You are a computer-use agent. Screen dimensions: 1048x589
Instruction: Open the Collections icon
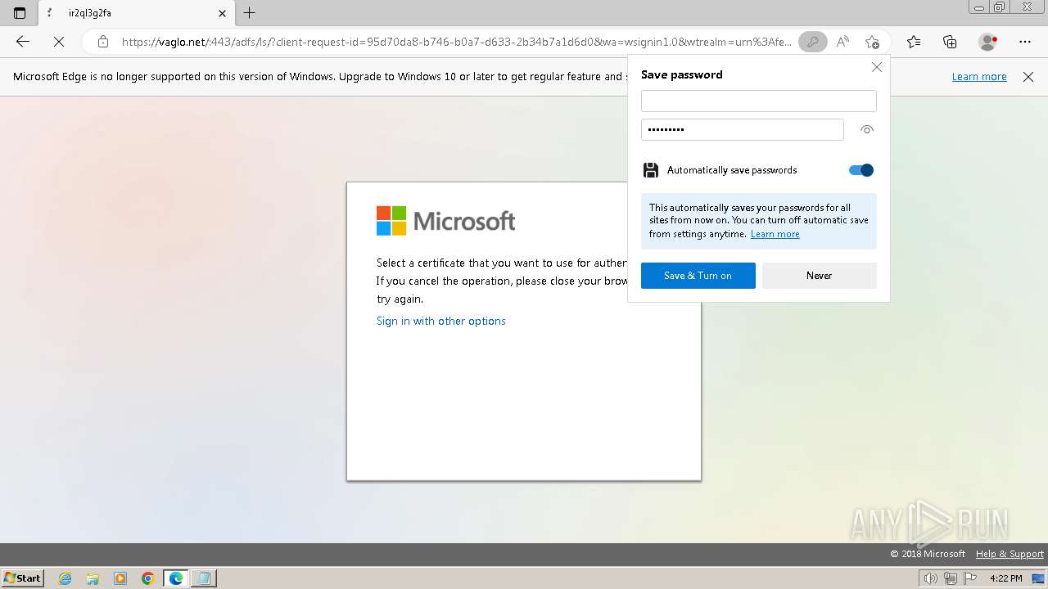[x=950, y=42]
